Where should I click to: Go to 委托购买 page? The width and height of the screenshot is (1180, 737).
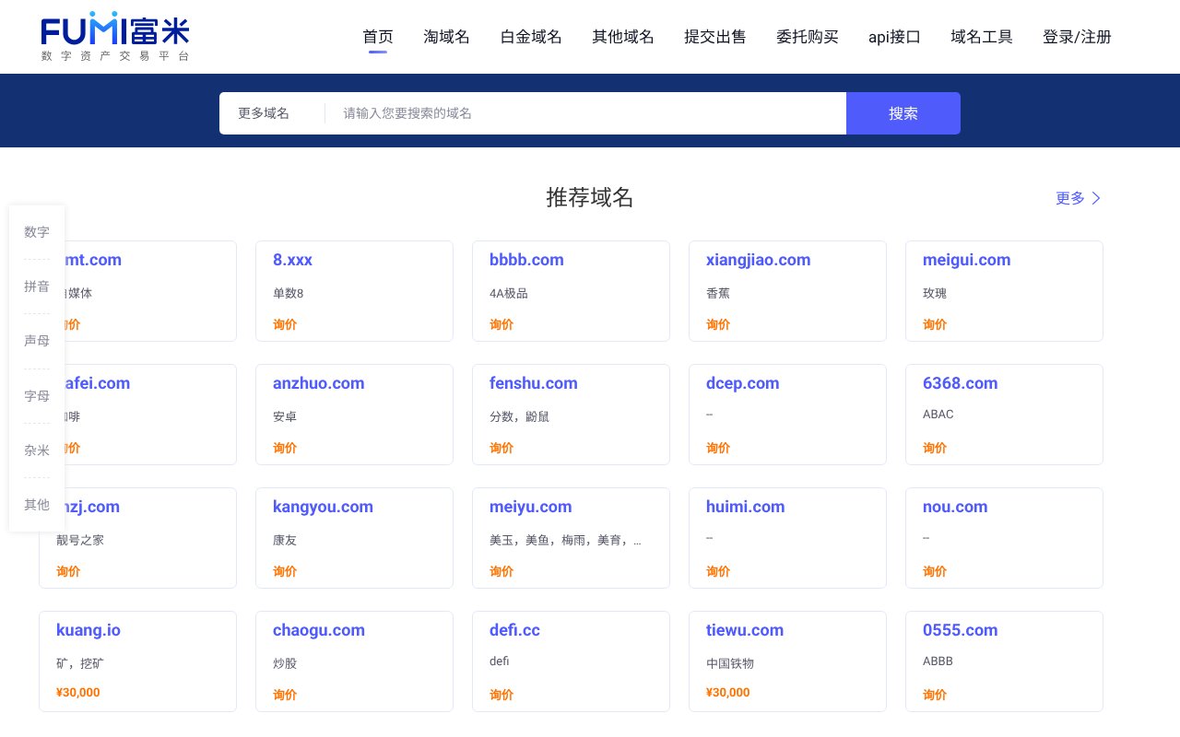pos(807,37)
